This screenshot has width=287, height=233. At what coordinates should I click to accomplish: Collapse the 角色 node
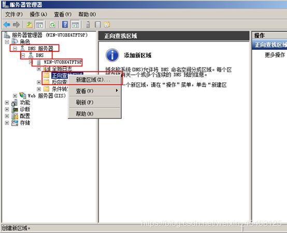[7, 42]
